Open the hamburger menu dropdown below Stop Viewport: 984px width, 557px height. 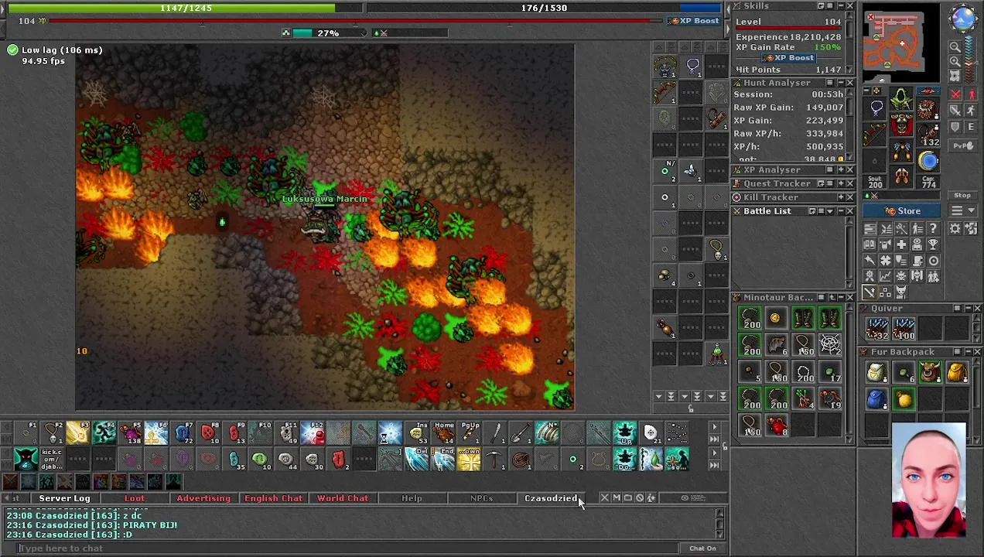pyautogui.click(x=962, y=211)
